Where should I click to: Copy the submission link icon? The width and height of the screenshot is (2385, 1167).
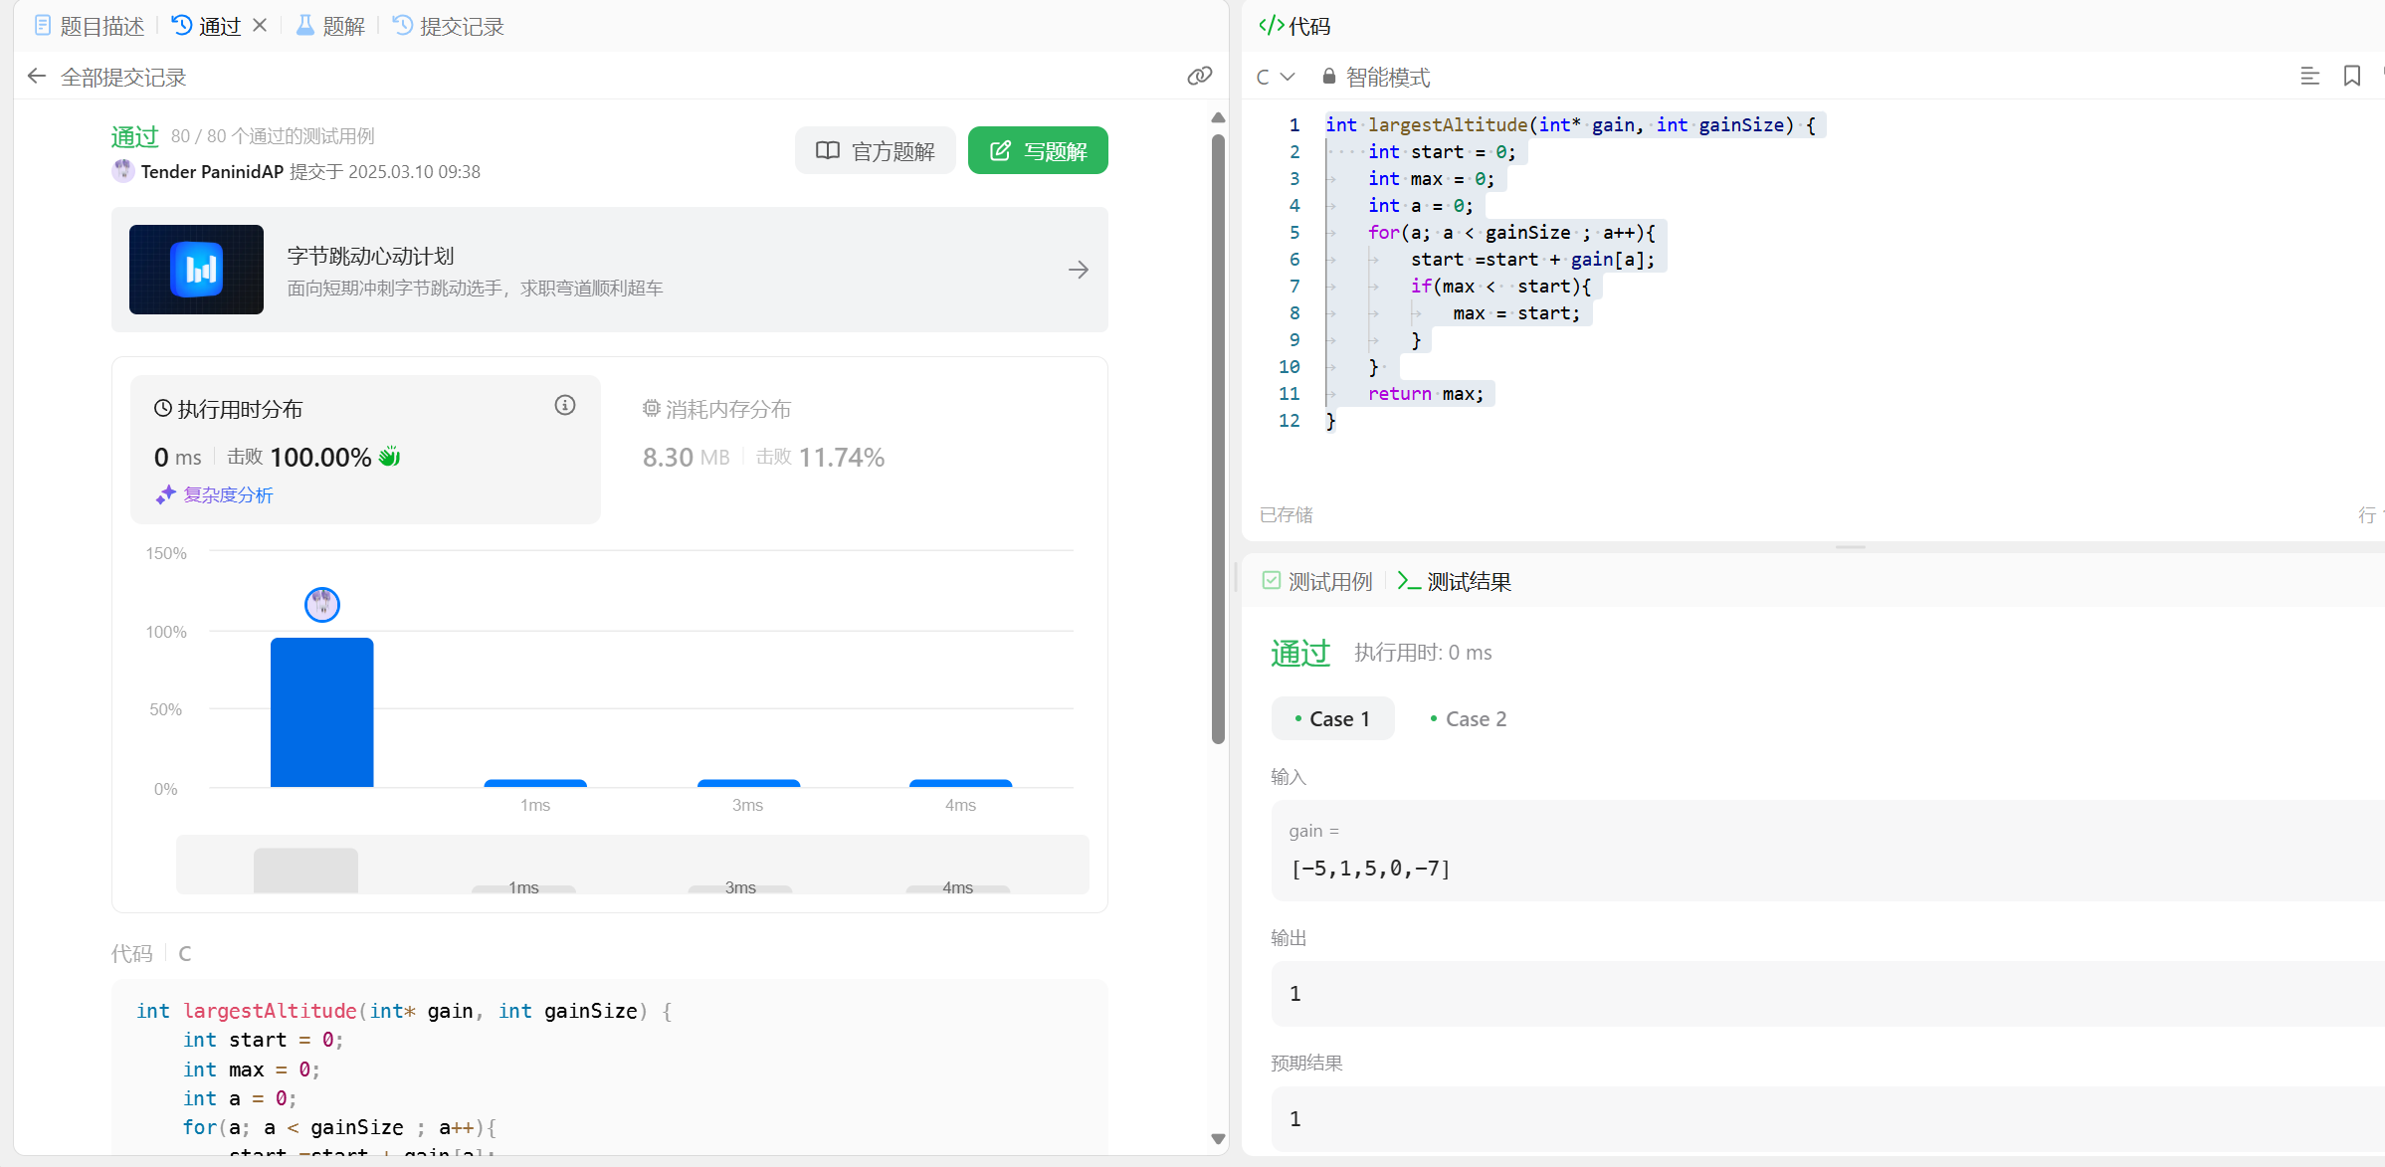click(1199, 77)
